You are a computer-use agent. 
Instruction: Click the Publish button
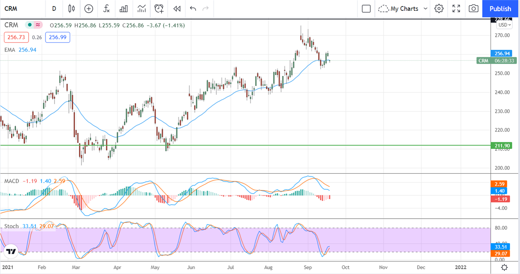(500, 9)
